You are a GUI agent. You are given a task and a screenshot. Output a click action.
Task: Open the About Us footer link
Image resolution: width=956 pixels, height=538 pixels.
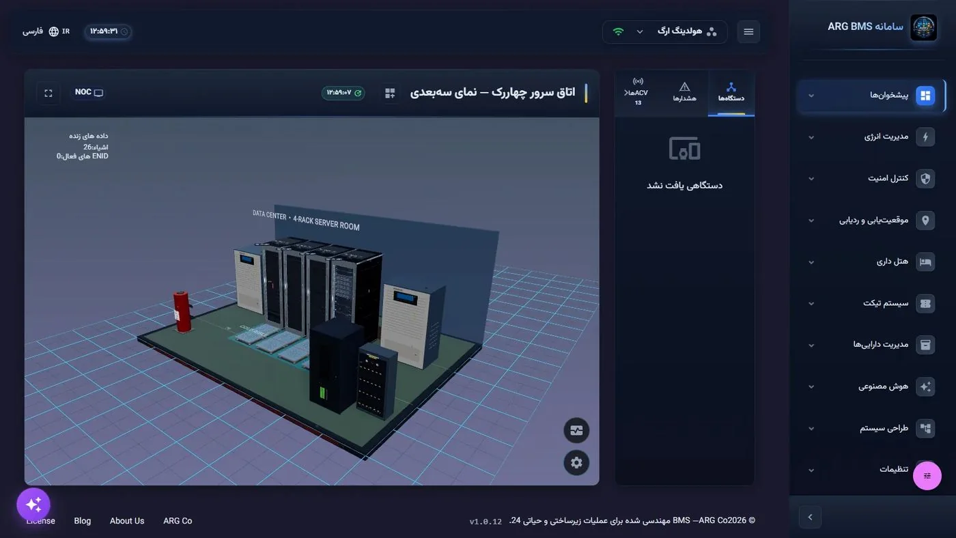tap(127, 521)
